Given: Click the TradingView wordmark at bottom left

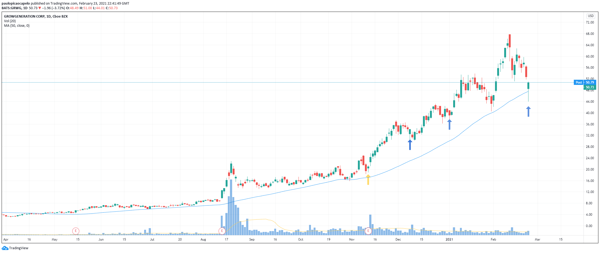Looking at the screenshot, I should click(x=19, y=248).
